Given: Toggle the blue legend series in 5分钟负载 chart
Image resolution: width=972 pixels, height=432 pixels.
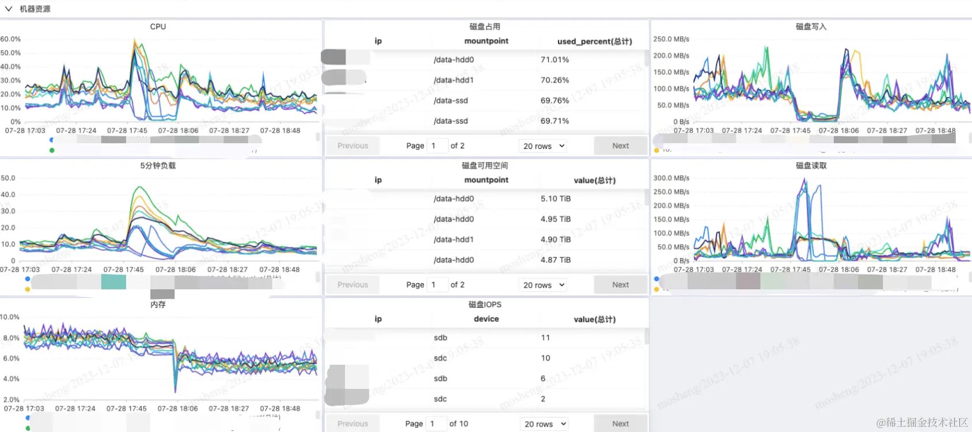Looking at the screenshot, I should point(27,279).
